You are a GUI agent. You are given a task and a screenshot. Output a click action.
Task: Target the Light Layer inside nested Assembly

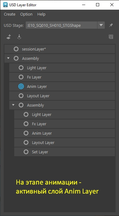(26, 114)
